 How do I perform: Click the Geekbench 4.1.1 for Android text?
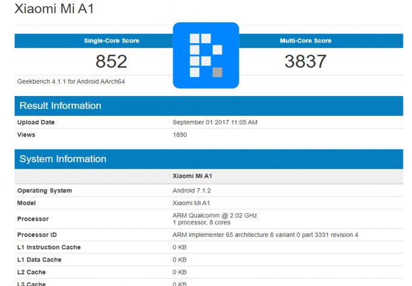(71, 81)
